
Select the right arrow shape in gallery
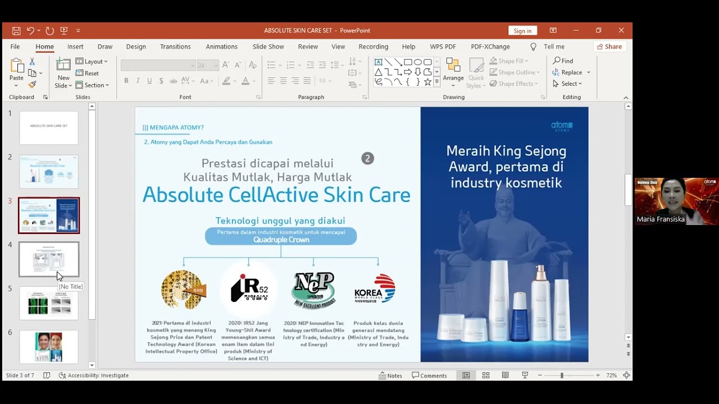(408, 72)
